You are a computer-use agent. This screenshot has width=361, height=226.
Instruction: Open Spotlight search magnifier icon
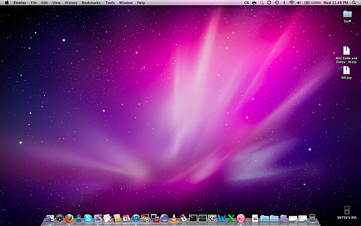(354, 3)
